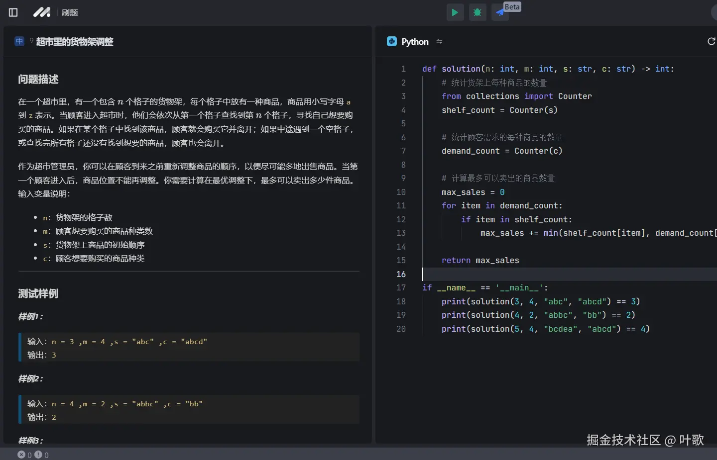Click line number 16 gutter highlight
717x460 pixels.
[401, 274]
